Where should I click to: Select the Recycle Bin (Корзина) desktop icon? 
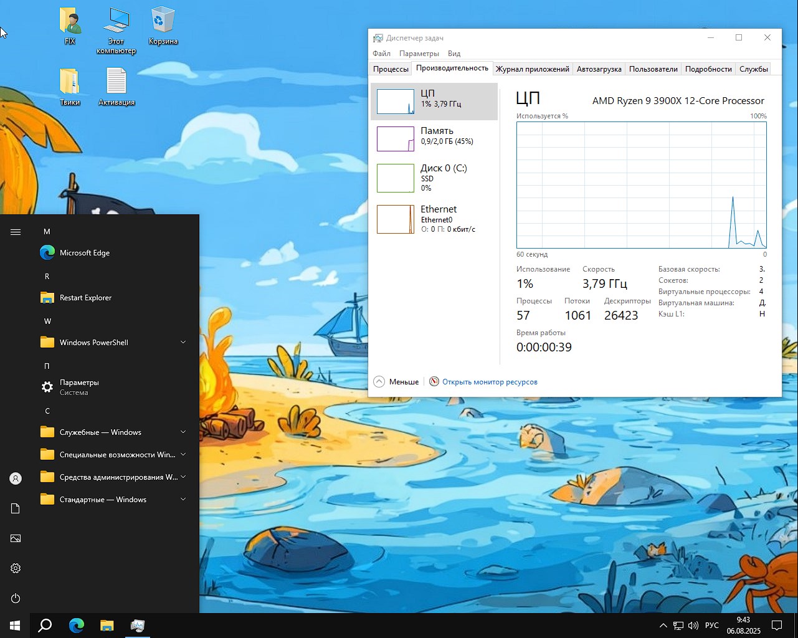pyautogui.click(x=163, y=25)
